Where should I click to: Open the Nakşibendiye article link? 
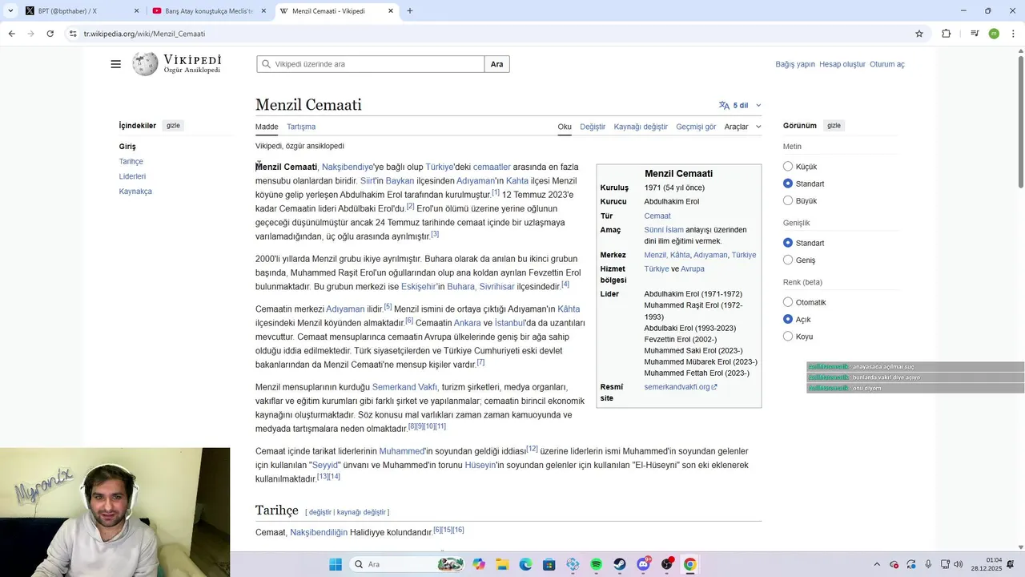(x=348, y=167)
